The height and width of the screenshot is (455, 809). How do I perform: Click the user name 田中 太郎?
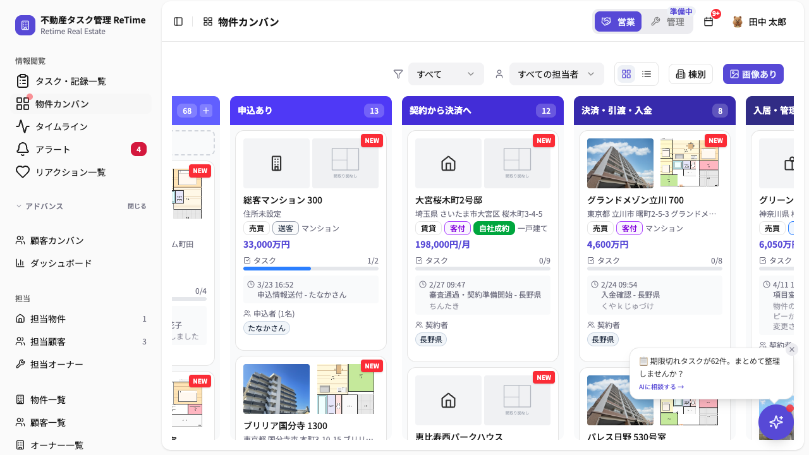coord(767,21)
